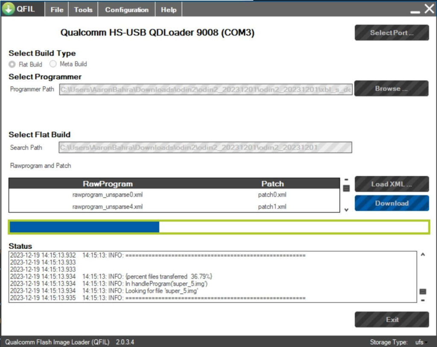Click down chevron beside the RawProgram list
437x347 pixels.
click(346, 210)
